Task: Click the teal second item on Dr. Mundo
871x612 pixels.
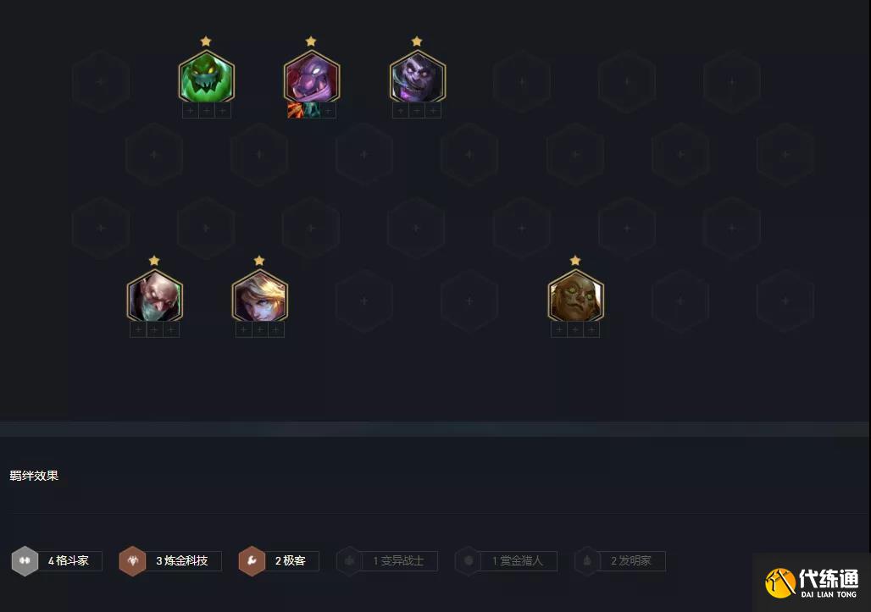Action: point(312,110)
